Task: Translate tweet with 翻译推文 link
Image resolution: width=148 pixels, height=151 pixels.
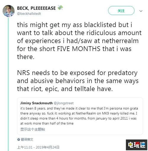Action: point(27,139)
